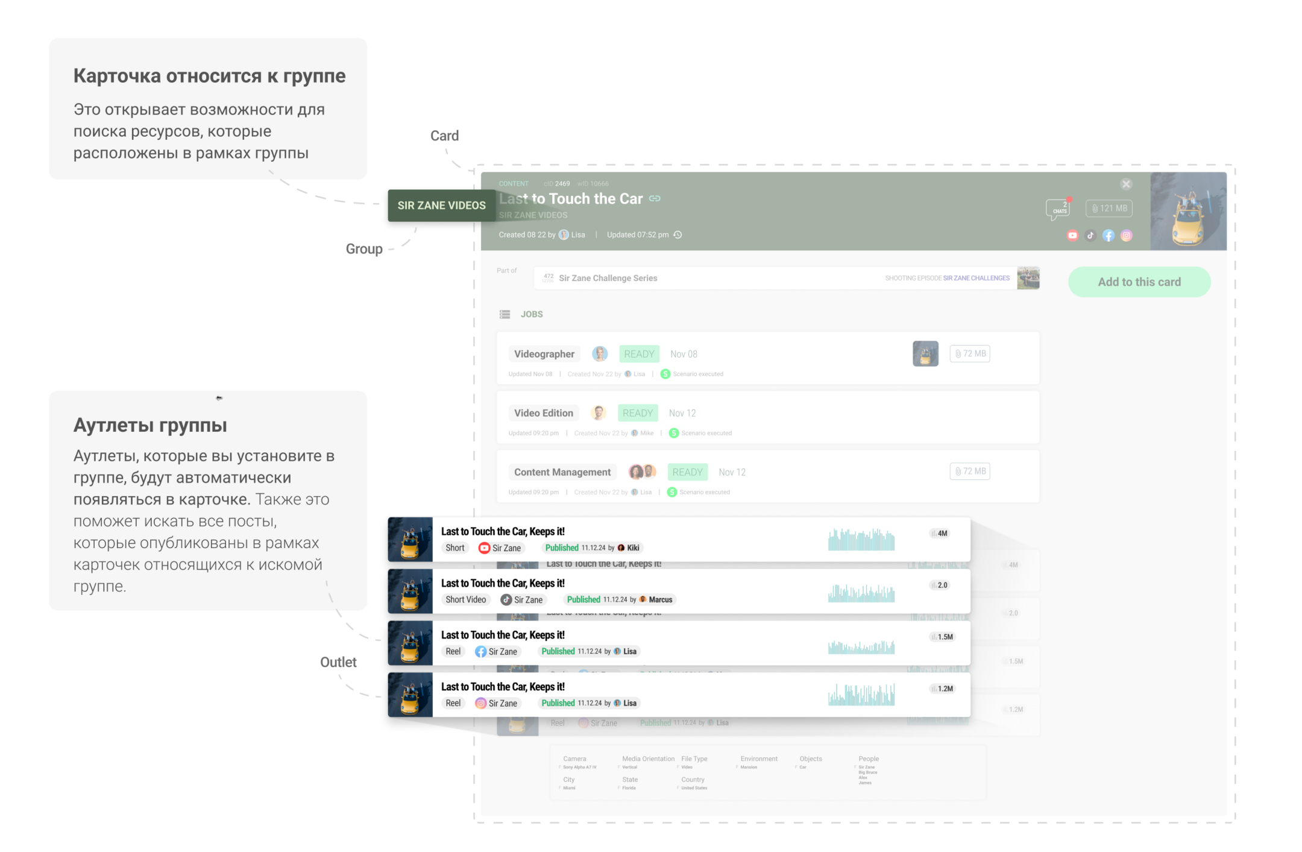Open update history clock icon

tap(678, 235)
